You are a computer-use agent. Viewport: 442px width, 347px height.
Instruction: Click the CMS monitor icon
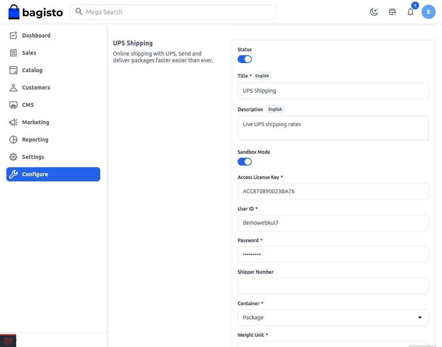13,105
